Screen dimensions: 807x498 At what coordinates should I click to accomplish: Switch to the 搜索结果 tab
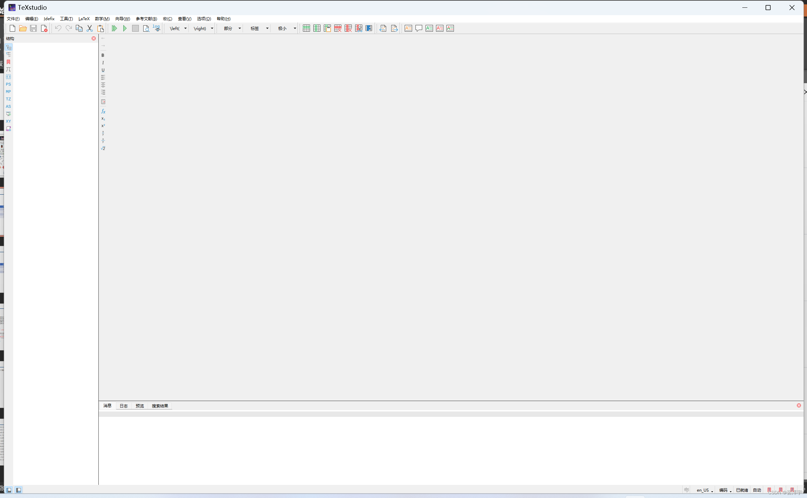[x=160, y=406]
